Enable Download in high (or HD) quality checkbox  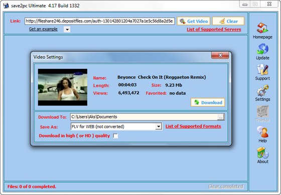tap(115, 136)
